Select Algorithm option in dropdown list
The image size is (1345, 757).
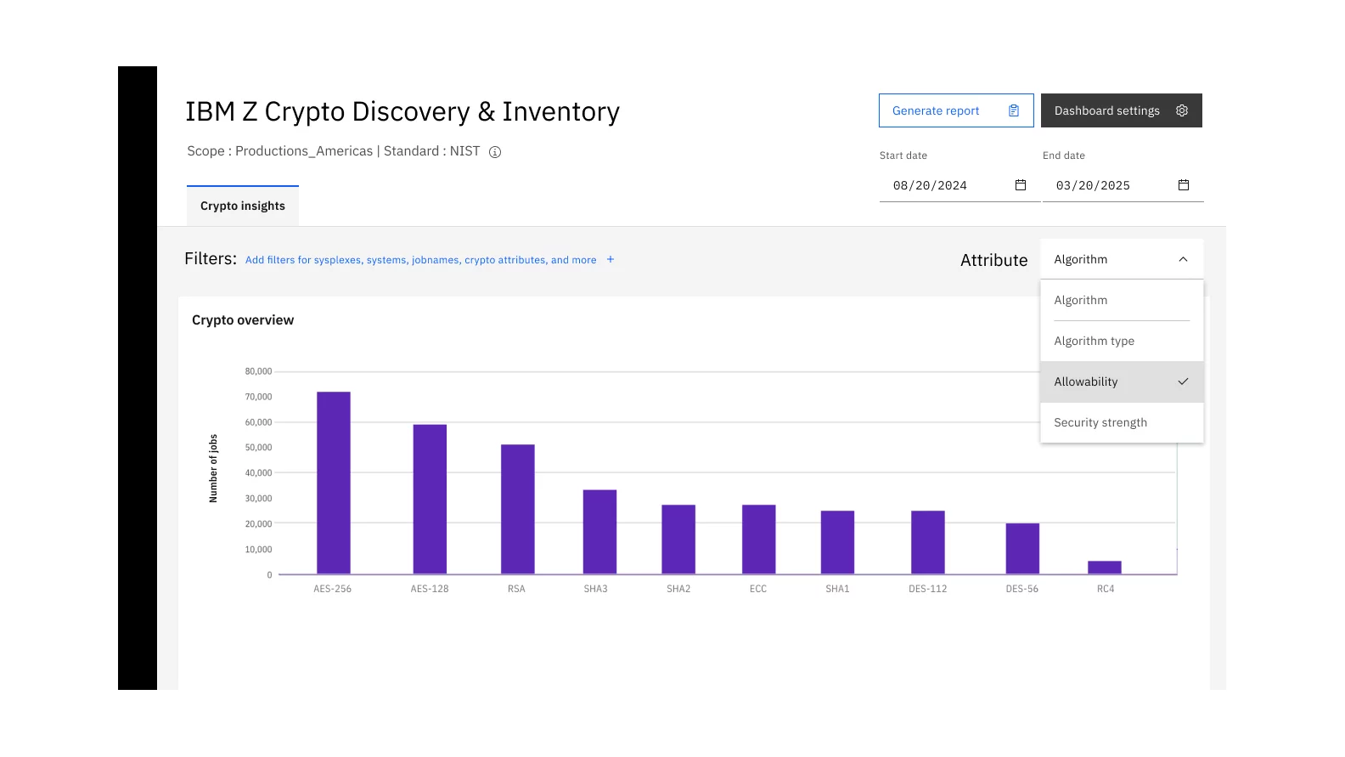[x=1081, y=300]
